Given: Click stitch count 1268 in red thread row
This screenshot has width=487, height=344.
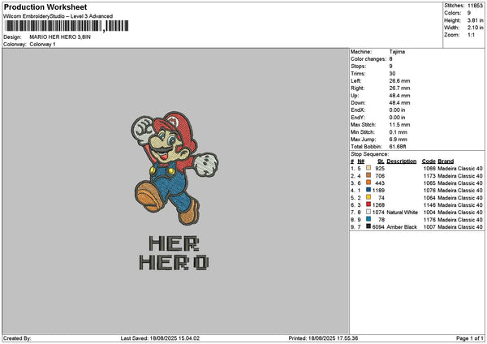Looking at the screenshot, I should (378, 205).
